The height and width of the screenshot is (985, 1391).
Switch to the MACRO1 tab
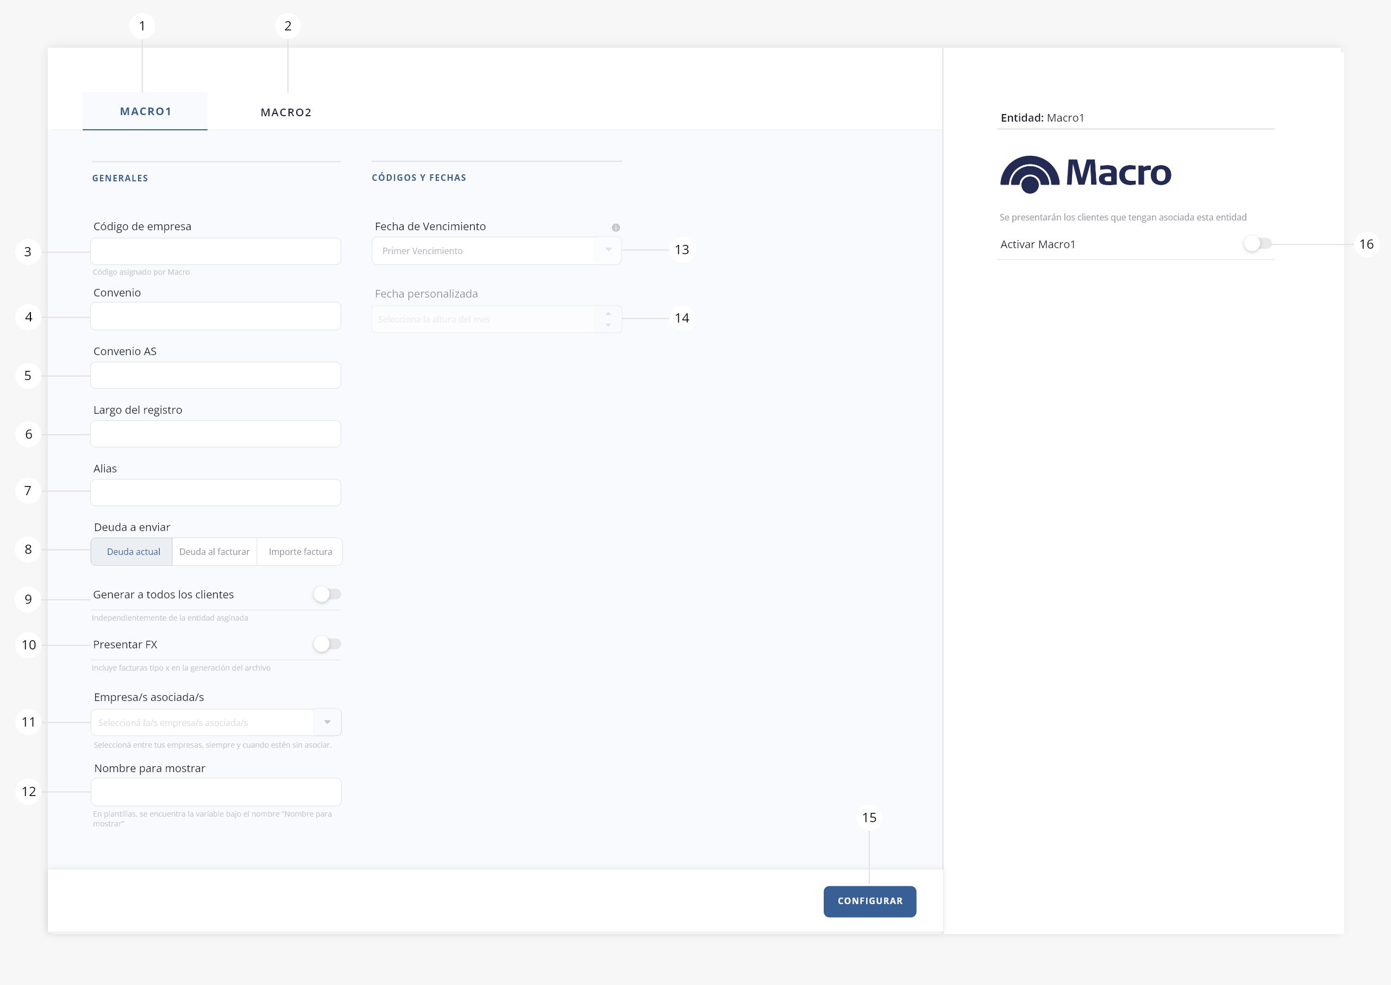(x=145, y=112)
